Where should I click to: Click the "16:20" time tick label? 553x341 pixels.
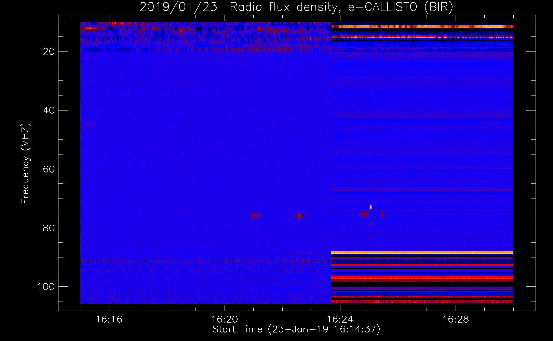(225, 320)
